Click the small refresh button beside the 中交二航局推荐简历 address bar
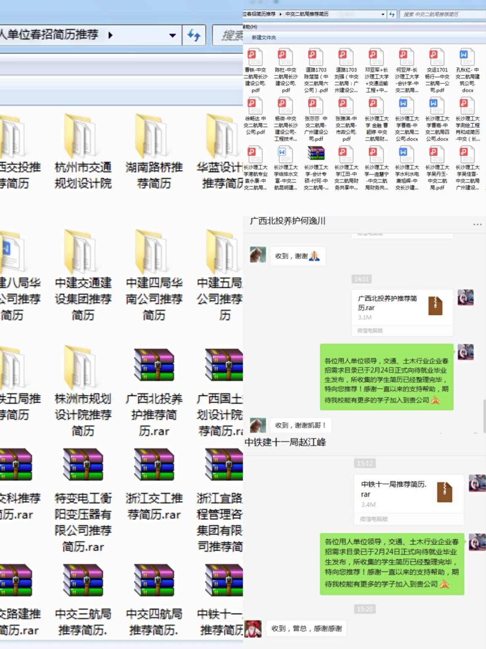This screenshot has height=649, width=486. (x=392, y=14)
